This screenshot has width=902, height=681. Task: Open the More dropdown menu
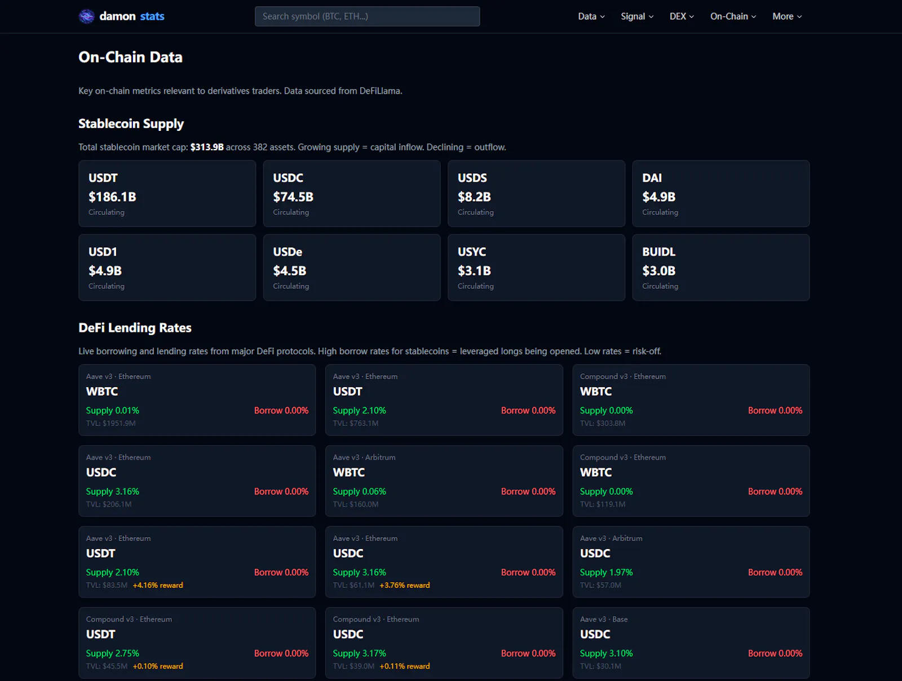(787, 16)
